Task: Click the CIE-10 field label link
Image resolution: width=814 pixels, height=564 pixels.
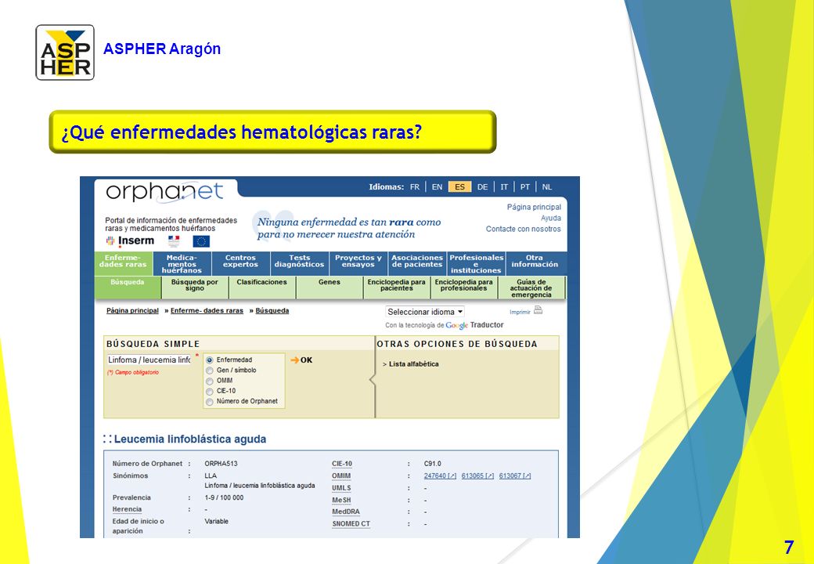Action: click(x=341, y=464)
